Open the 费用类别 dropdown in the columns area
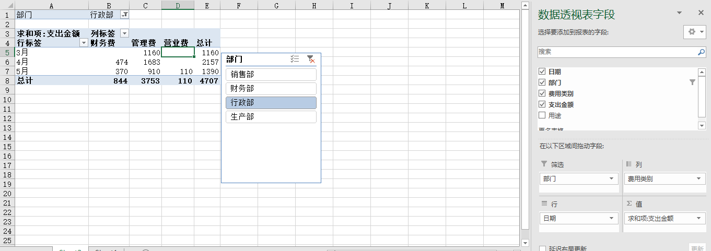 [x=698, y=179]
